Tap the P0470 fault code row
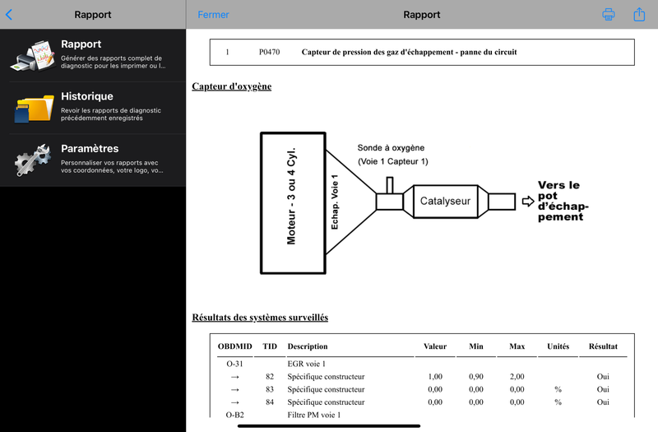658x432 pixels. coord(422,53)
